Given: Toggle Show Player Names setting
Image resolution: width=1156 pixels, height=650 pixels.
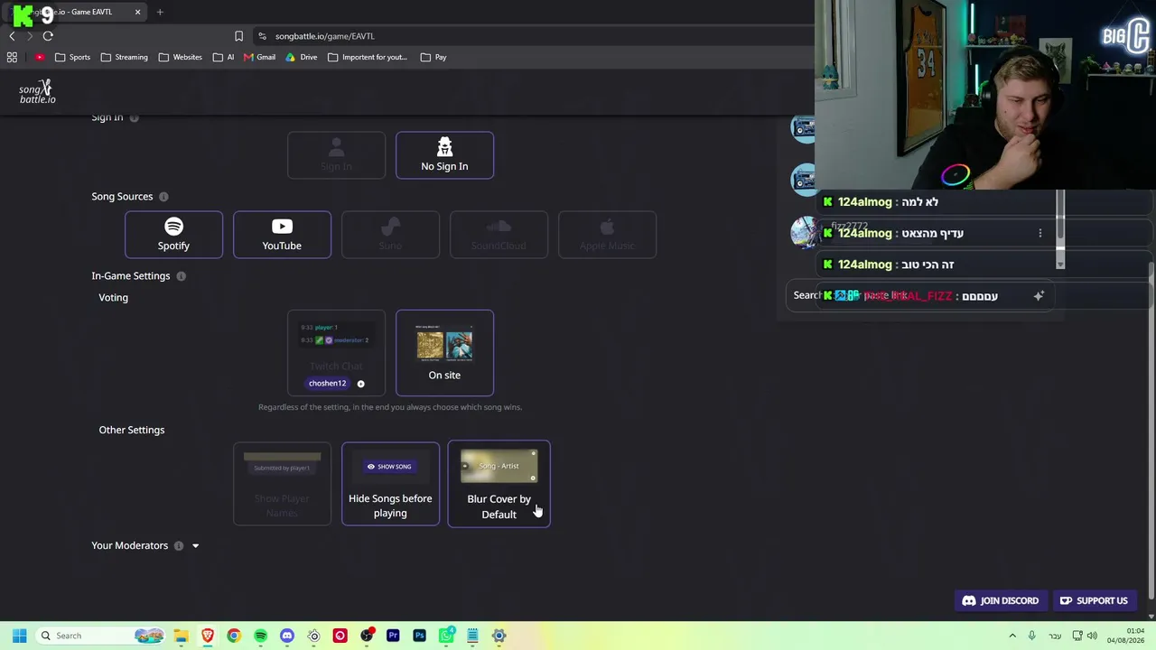Looking at the screenshot, I should (x=282, y=484).
